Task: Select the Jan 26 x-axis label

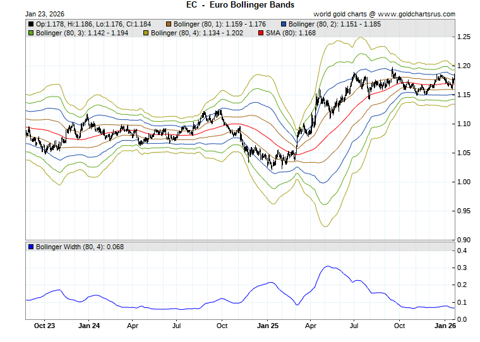Action: click(445, 326)
